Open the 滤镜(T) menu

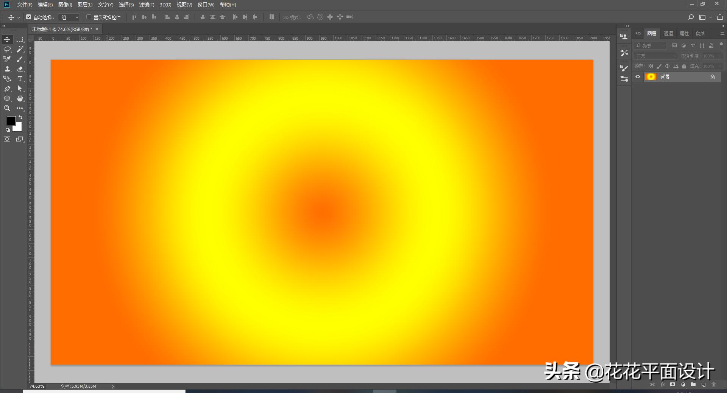(147, 5)
